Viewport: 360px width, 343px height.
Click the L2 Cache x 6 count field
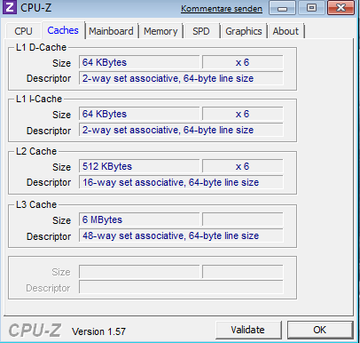pyautogui.click(x=243, y=166)
